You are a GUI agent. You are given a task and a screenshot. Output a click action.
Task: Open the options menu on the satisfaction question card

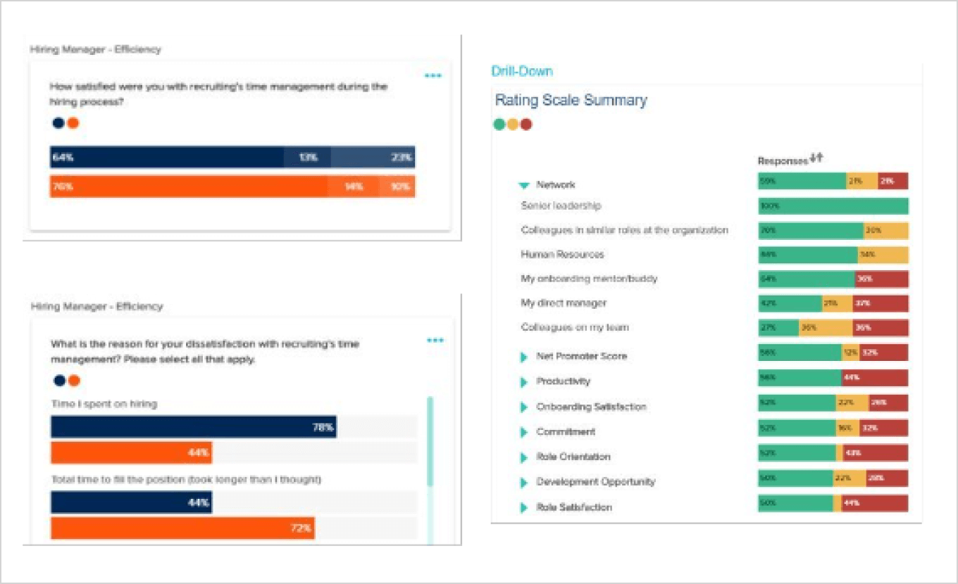click(435, 75)
